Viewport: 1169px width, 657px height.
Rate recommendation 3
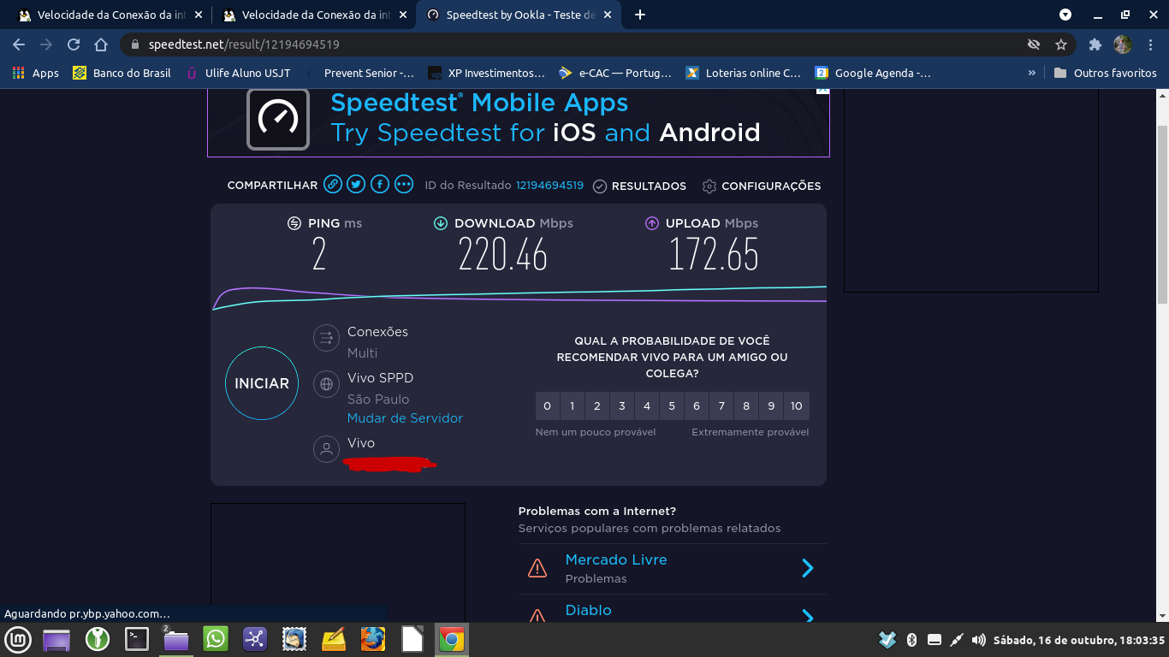[622, 406]
